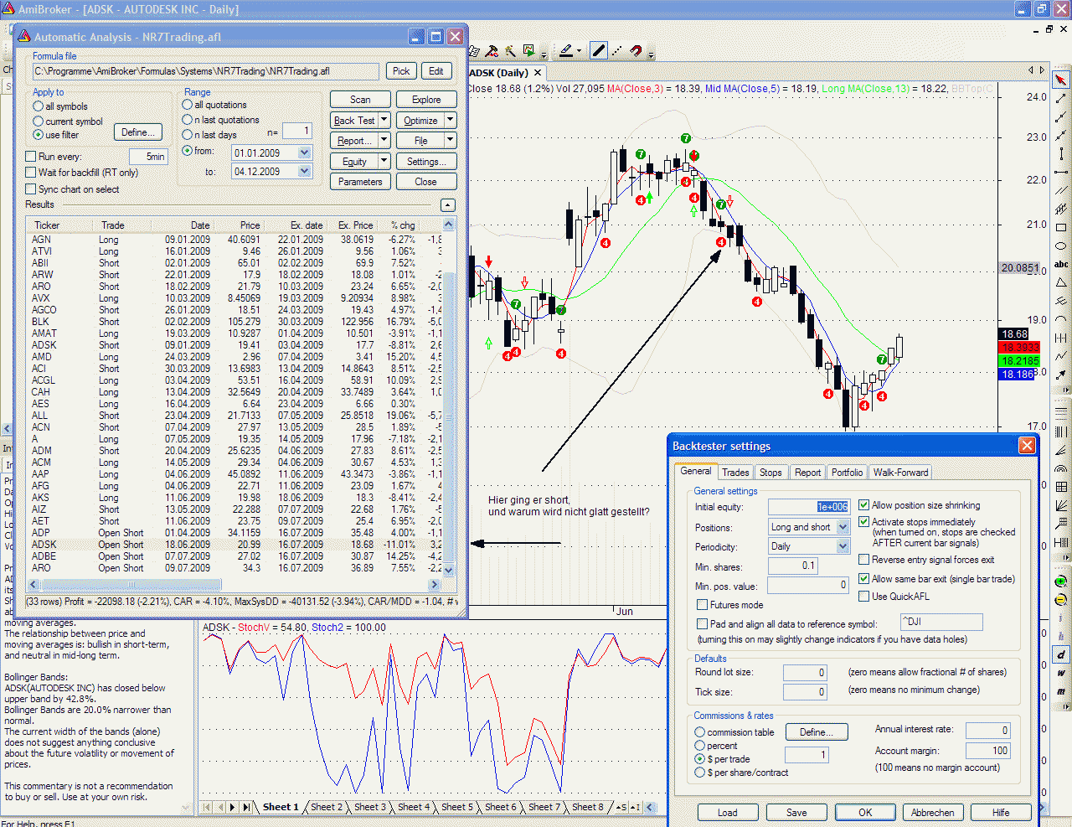Select the Rectangle drawing tool
This screenshot has width=1072, height=827.
coord(1061,228)
